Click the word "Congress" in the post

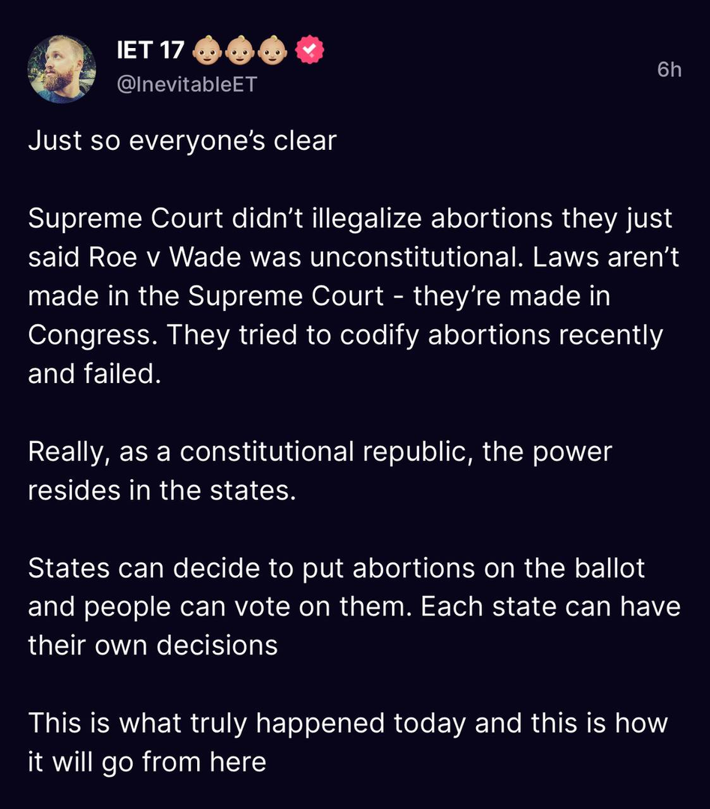tap(91, 334)
